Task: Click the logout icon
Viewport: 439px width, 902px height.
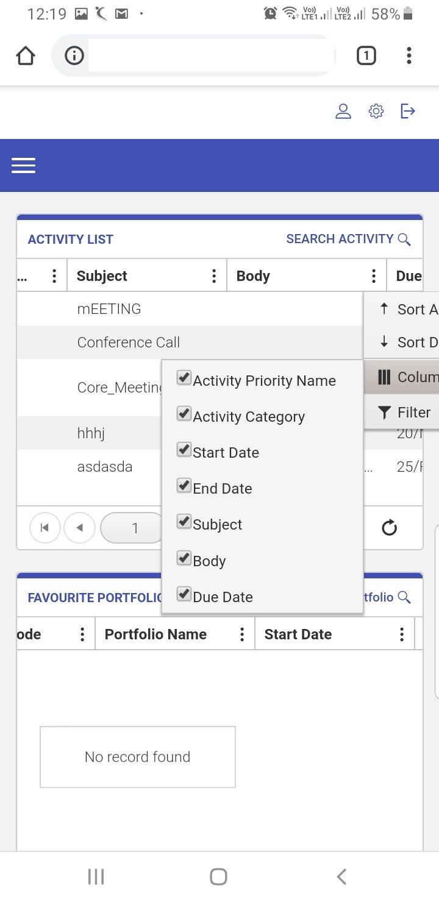Action: pyautogui.click(x=408, y=112)
